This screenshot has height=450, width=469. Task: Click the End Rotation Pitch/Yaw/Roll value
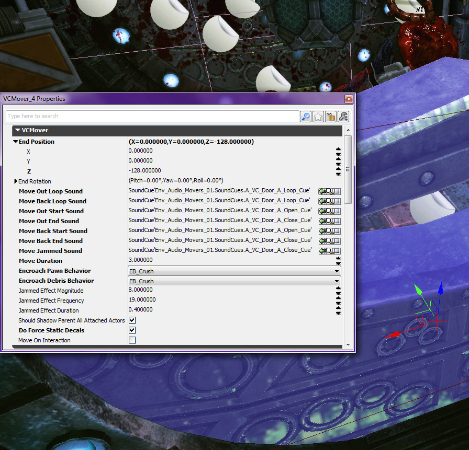point(176,180)
